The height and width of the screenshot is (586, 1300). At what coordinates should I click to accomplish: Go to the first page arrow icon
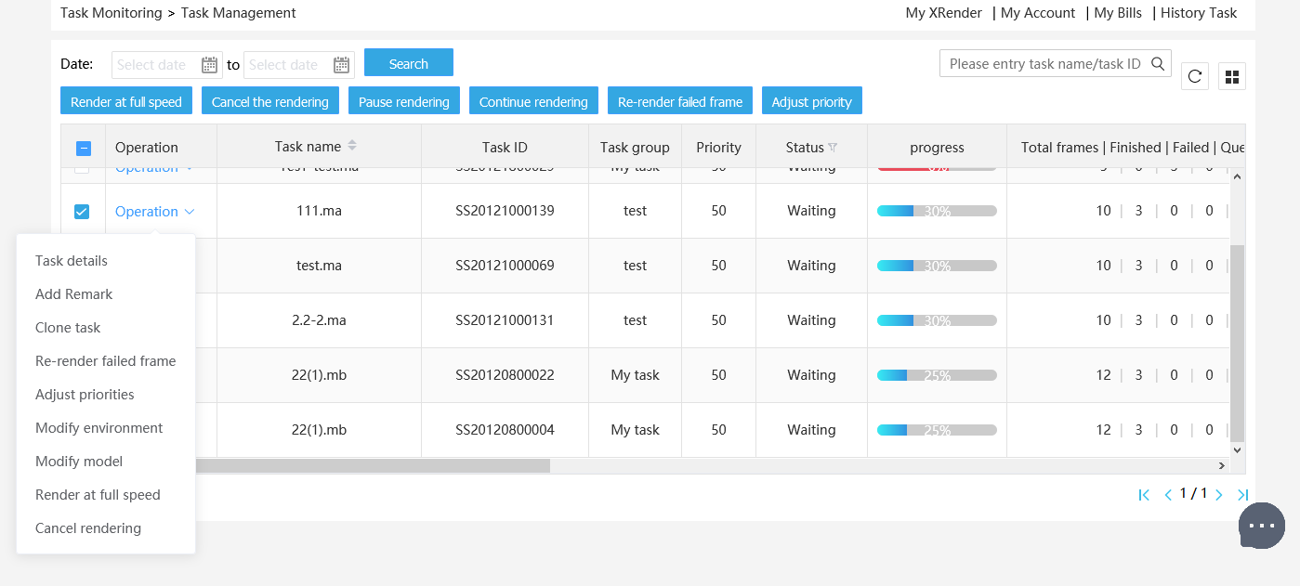pos(1144,495)
